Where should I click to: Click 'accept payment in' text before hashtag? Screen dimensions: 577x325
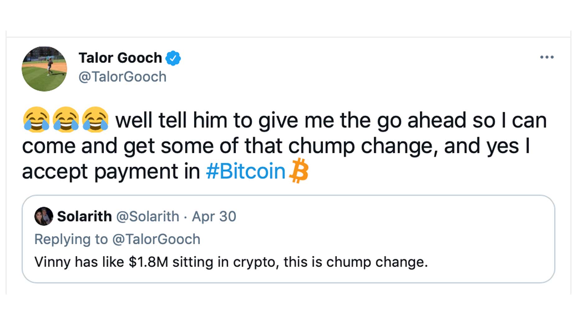pos(111,172)
